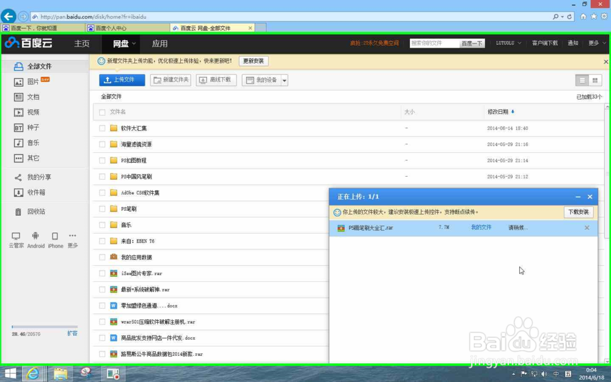Open the 文档 category in sidebar
This screenshot has width=611, height=382.
pos(26,97)
